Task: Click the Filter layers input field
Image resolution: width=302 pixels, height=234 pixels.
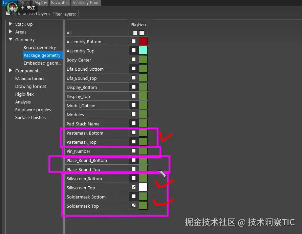Action: coord(190,14)
